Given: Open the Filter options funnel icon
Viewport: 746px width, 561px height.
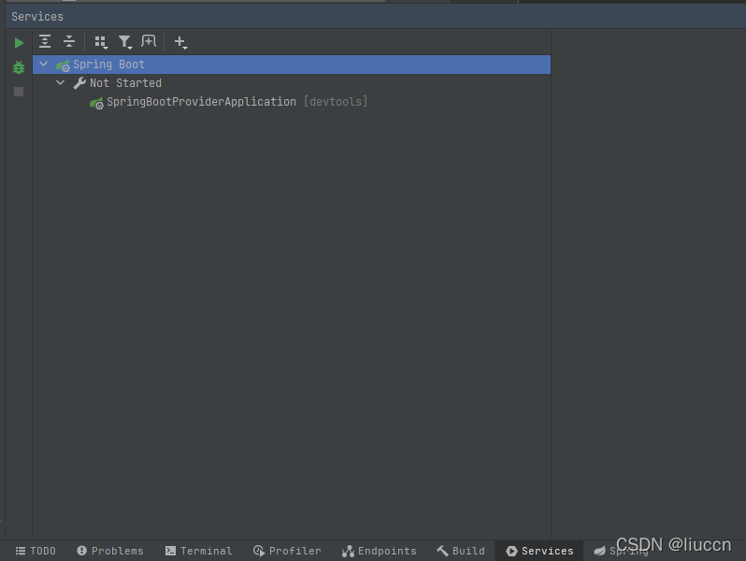Looking at the screenshot, I should coord(125,42).
